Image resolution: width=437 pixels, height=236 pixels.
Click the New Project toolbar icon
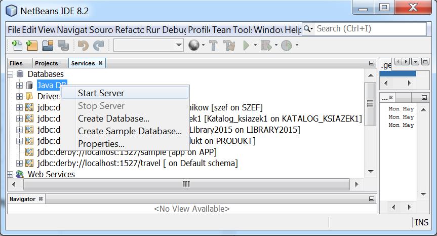[x=32, y=45]
